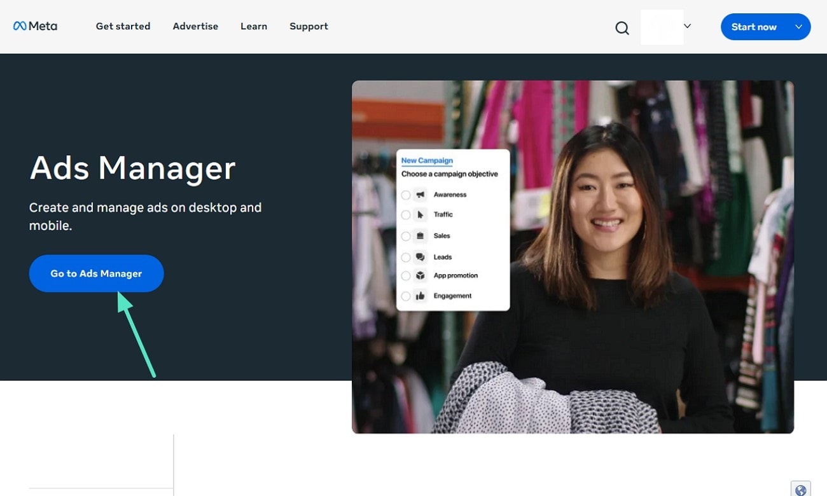
Task: Open the Advertise menu
Action: coord(195,26)
